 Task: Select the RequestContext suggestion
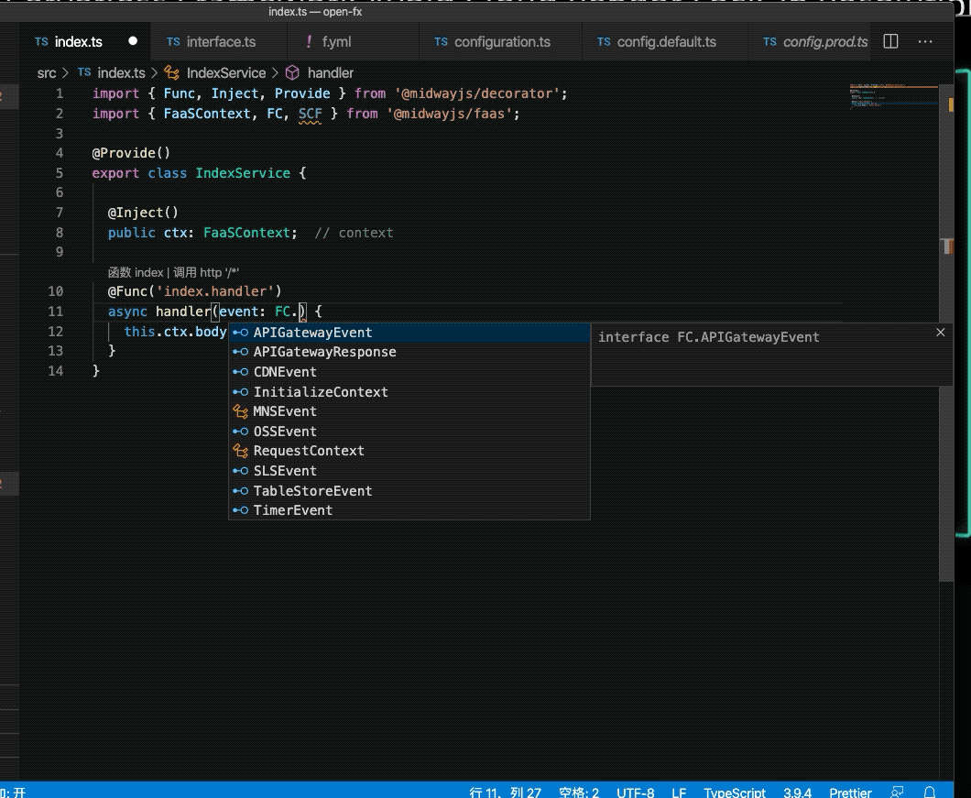tap(309, 451)
